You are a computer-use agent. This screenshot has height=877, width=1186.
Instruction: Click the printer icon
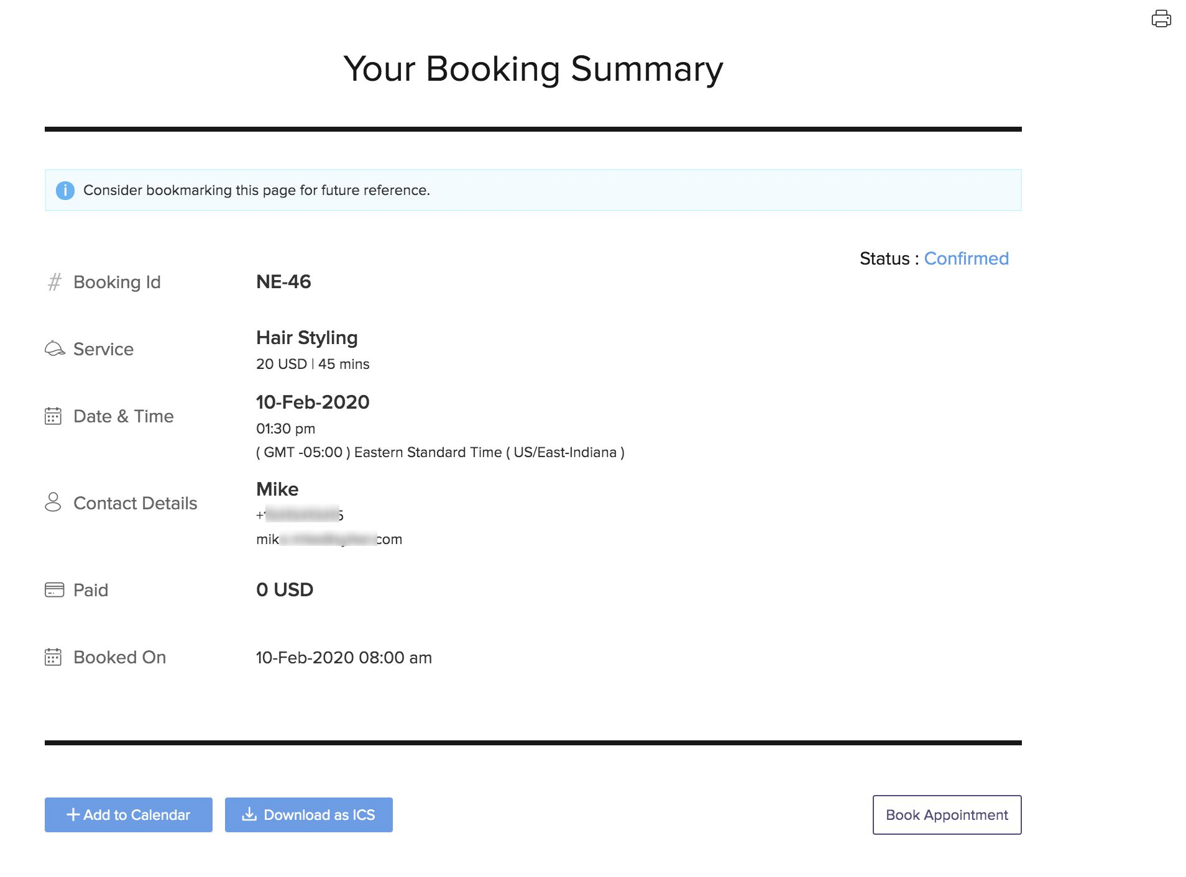1161,19
